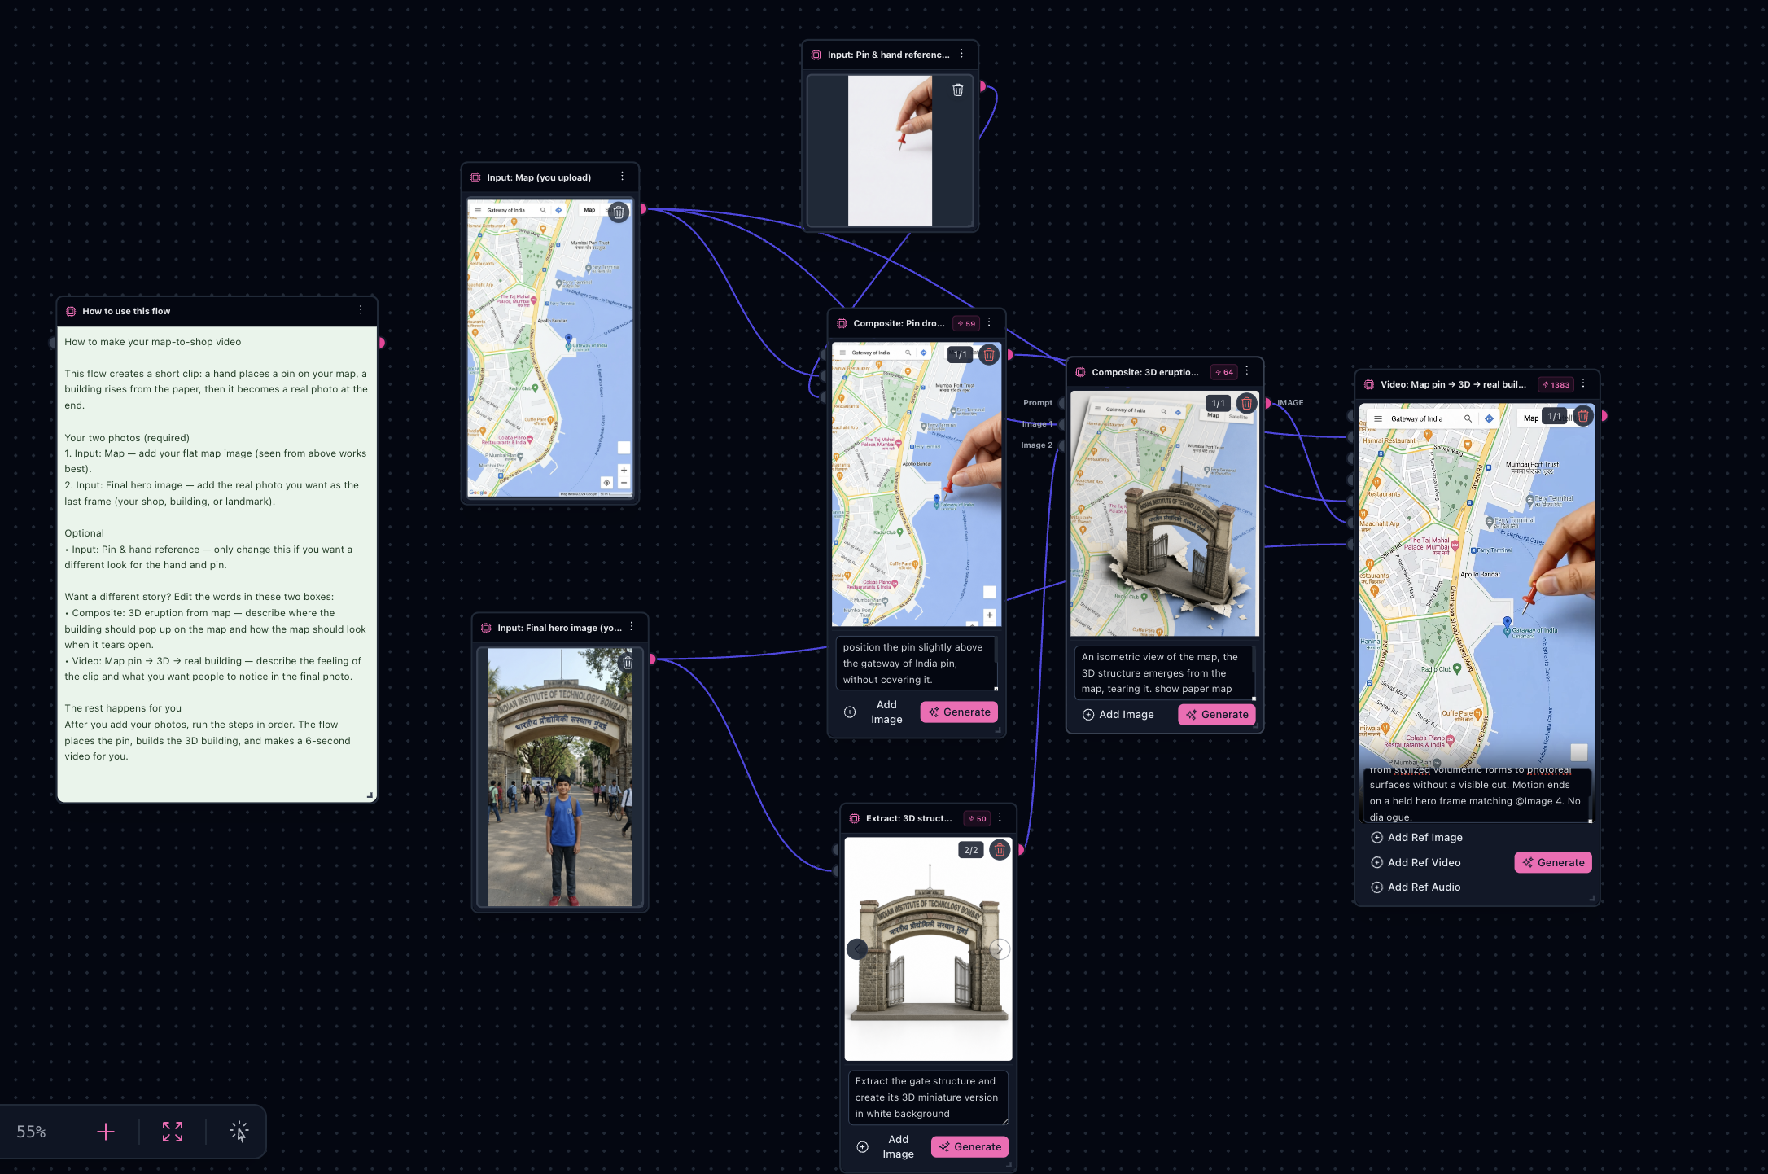
Task: Open the options menu on the How to use this flow node
Action: point(361,310)
